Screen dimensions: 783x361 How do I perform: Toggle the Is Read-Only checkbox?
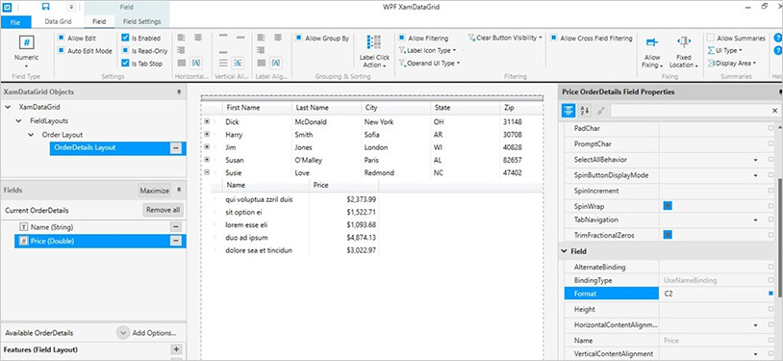[x=125, y=50]
